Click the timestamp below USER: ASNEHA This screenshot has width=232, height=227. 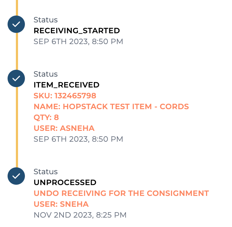tap(78, 139)
